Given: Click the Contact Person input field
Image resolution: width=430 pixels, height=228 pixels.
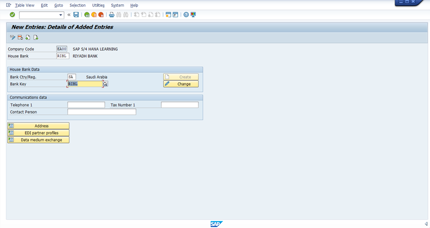Looking at the screenshot, I should 102,112.
